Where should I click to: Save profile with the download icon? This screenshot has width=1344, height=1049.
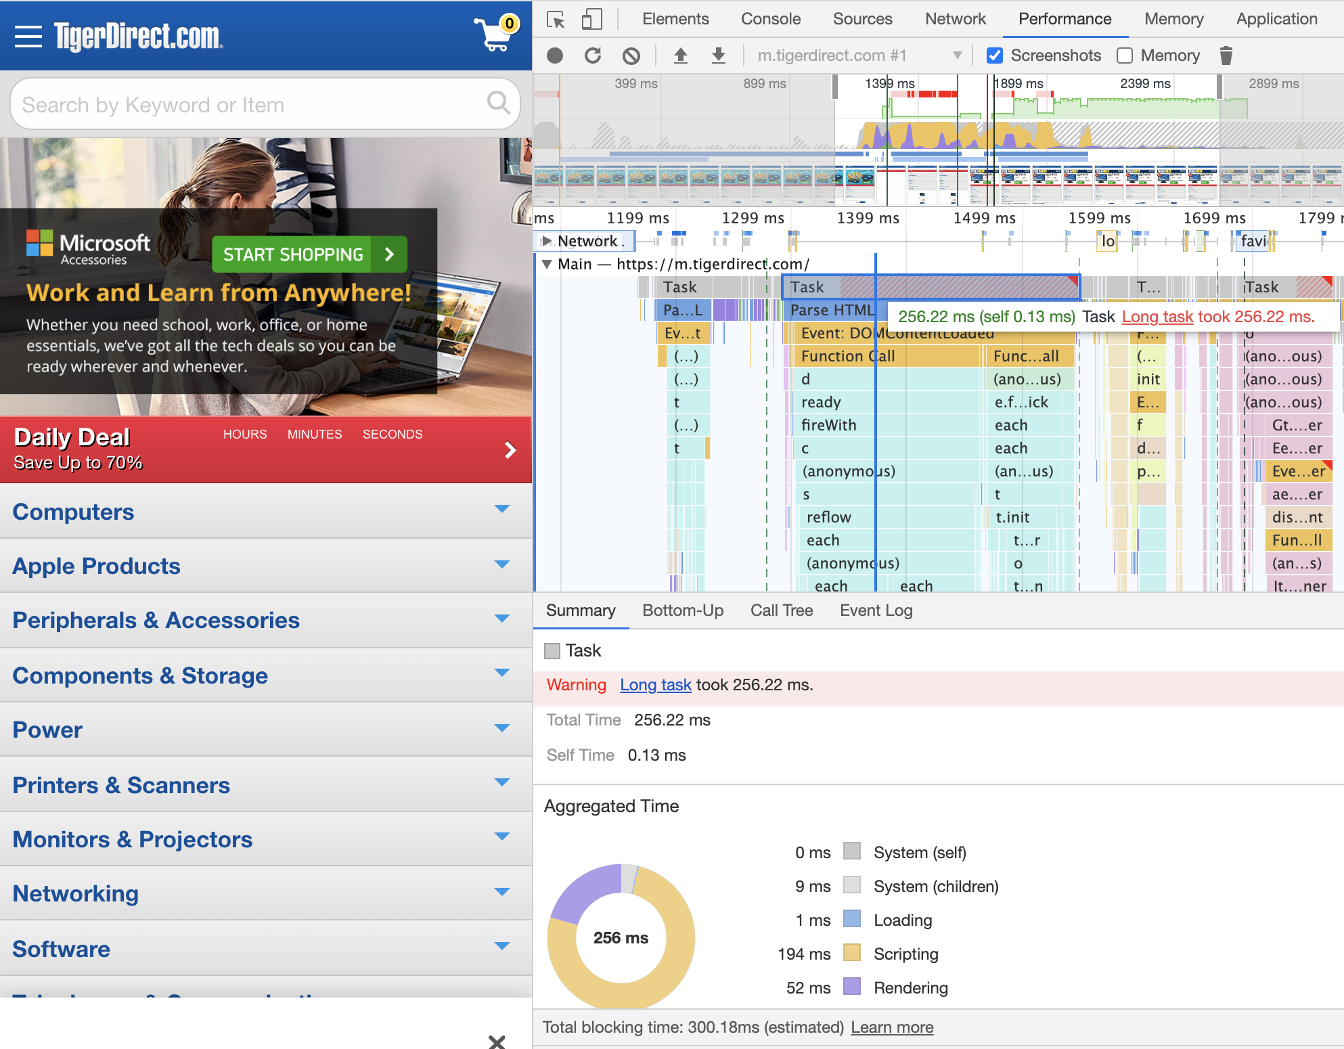(719, 55)
